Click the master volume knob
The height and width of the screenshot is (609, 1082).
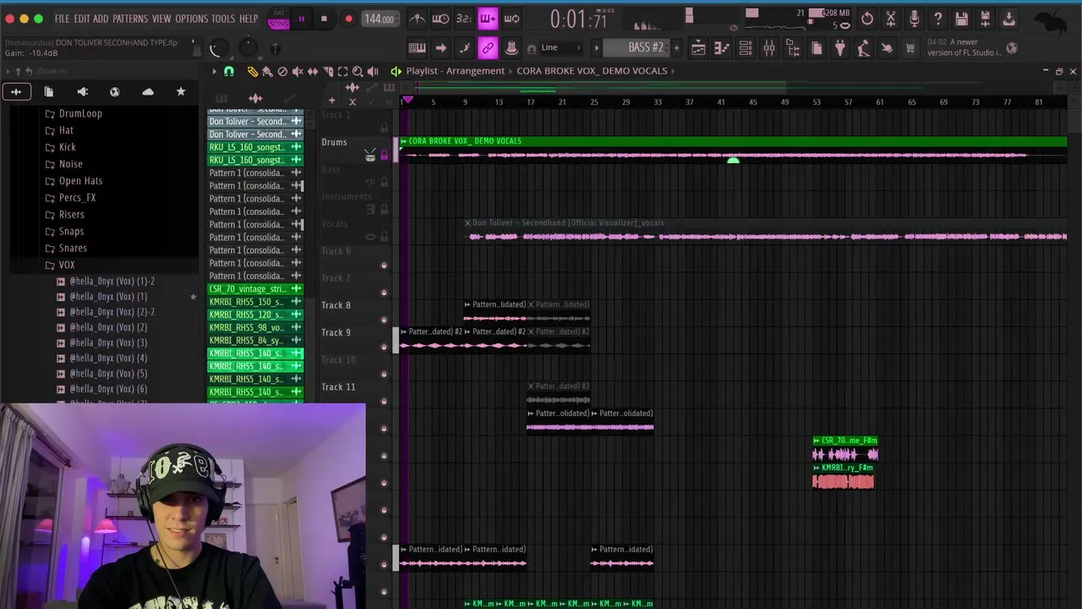[x=218, y=49]
